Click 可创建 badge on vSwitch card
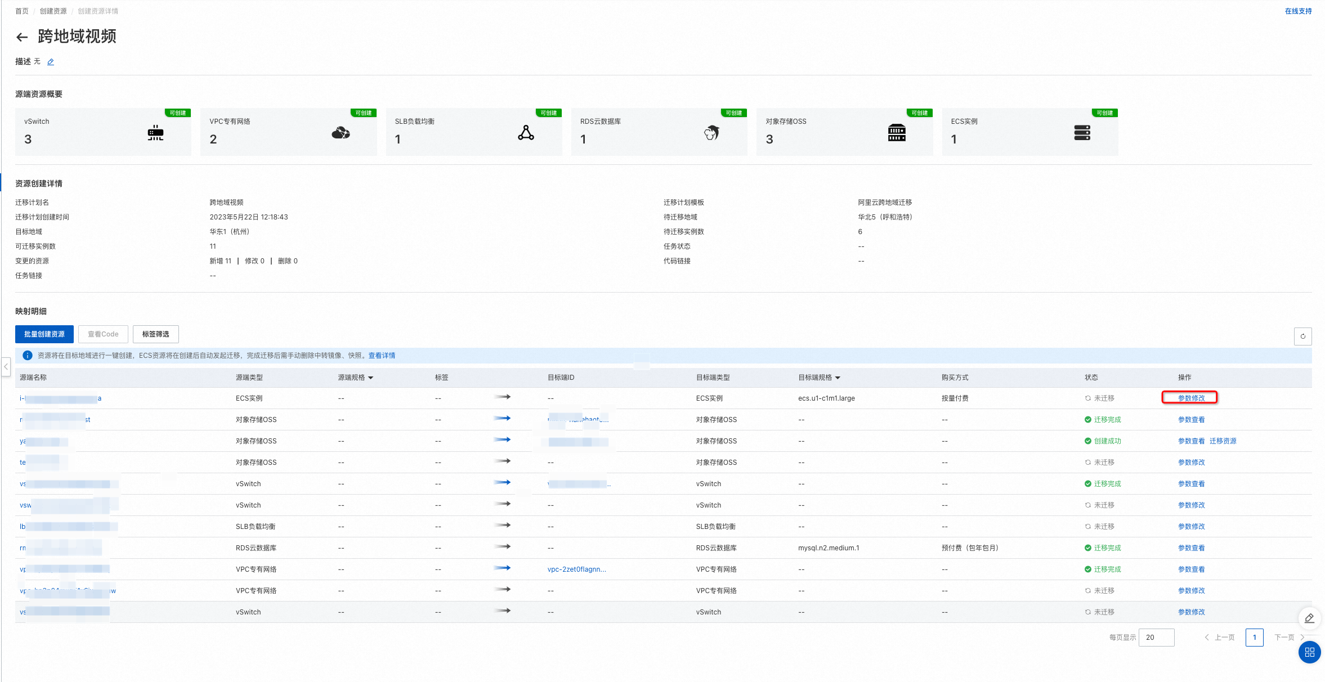 tap(178, 113)
